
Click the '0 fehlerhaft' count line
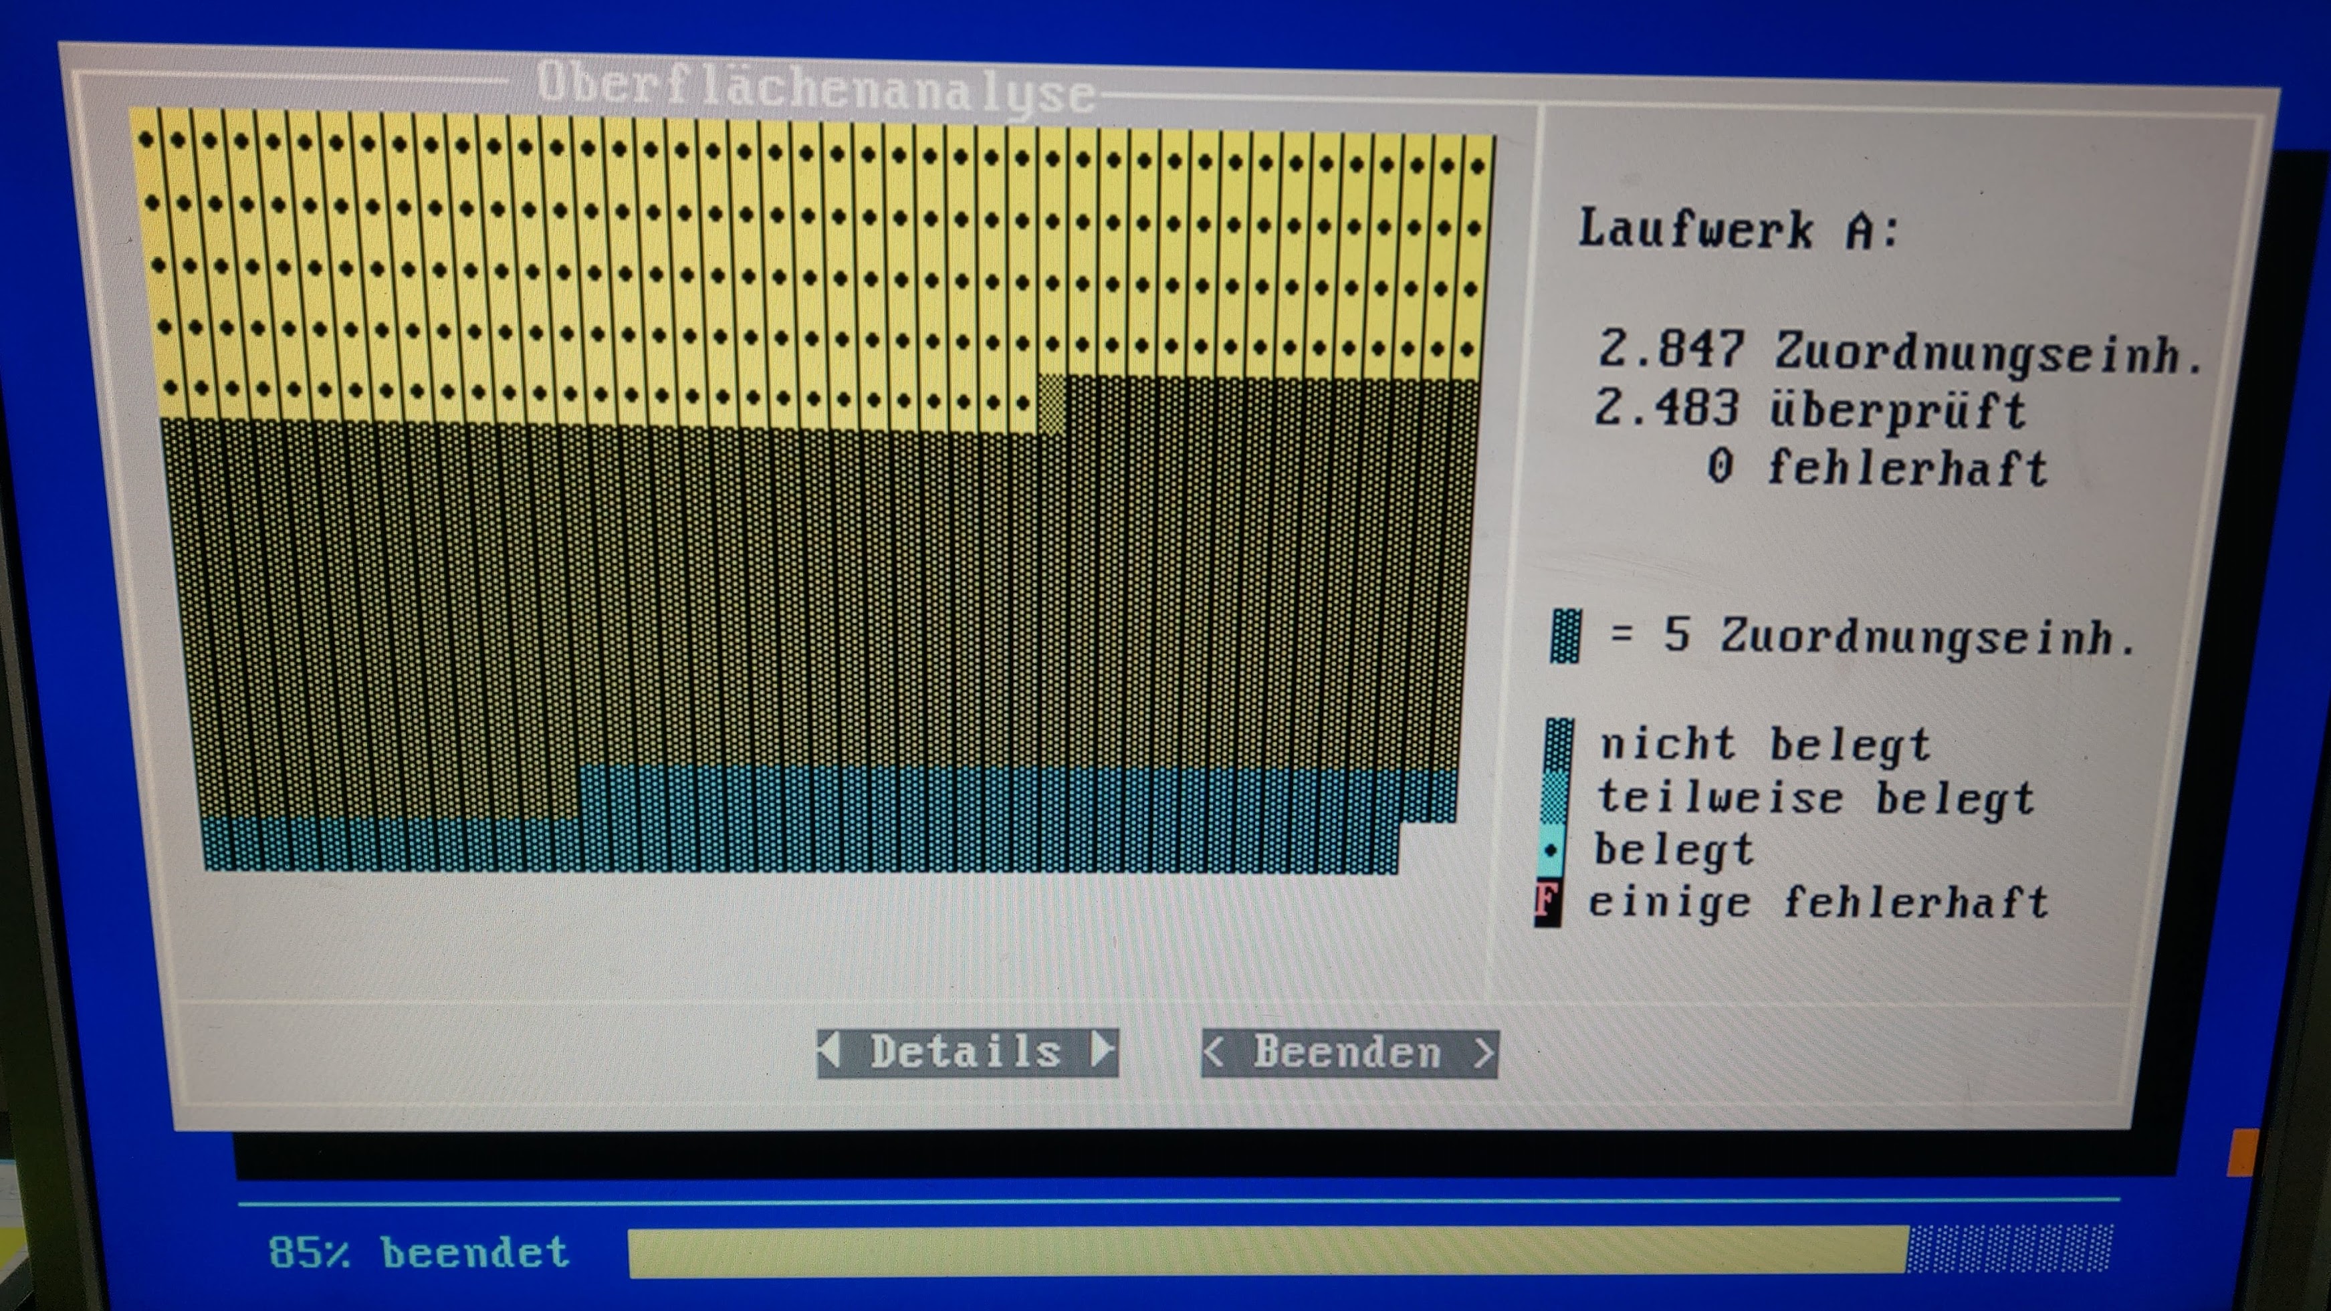tap(1877, 468)
